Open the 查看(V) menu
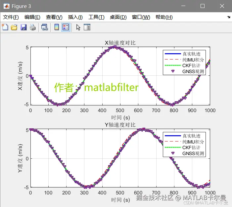 [x=54, y=17]
